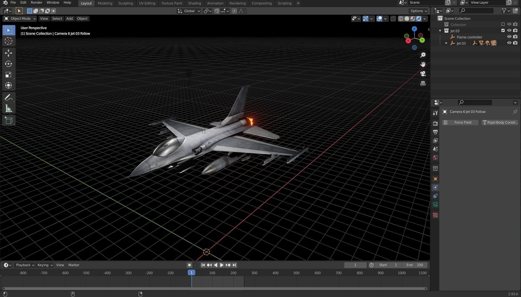
Task: Select the Add Cube tool
Action: [x=8, y=121]
